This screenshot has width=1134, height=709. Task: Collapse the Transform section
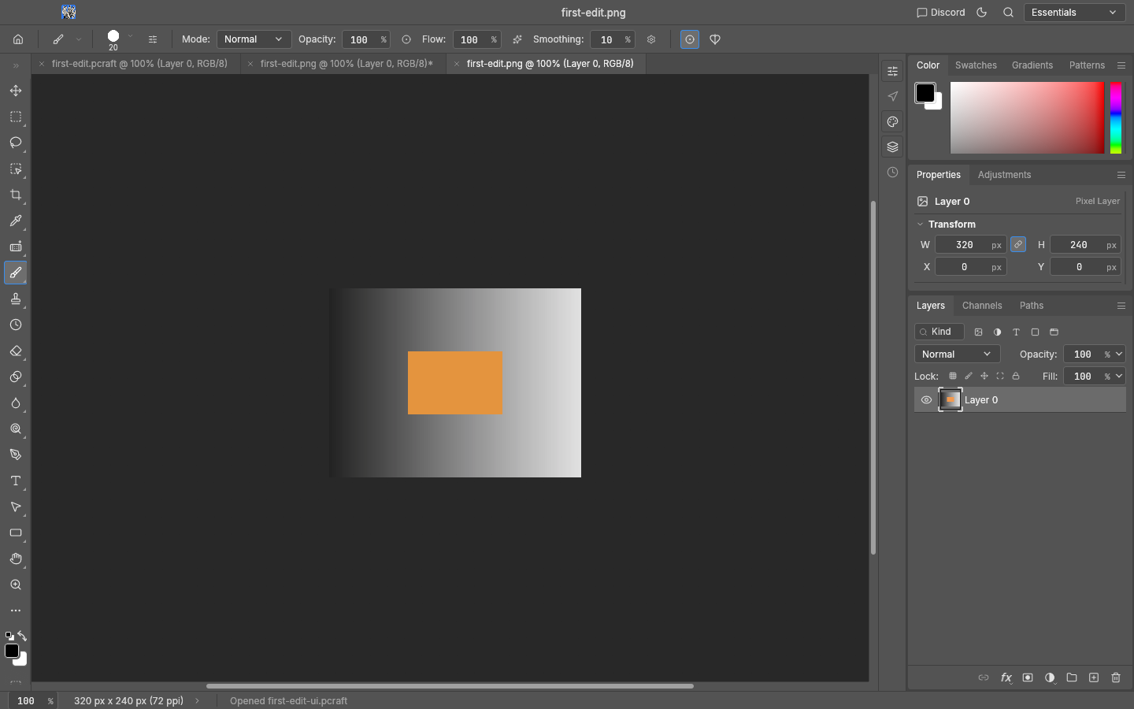click(920, 225)
